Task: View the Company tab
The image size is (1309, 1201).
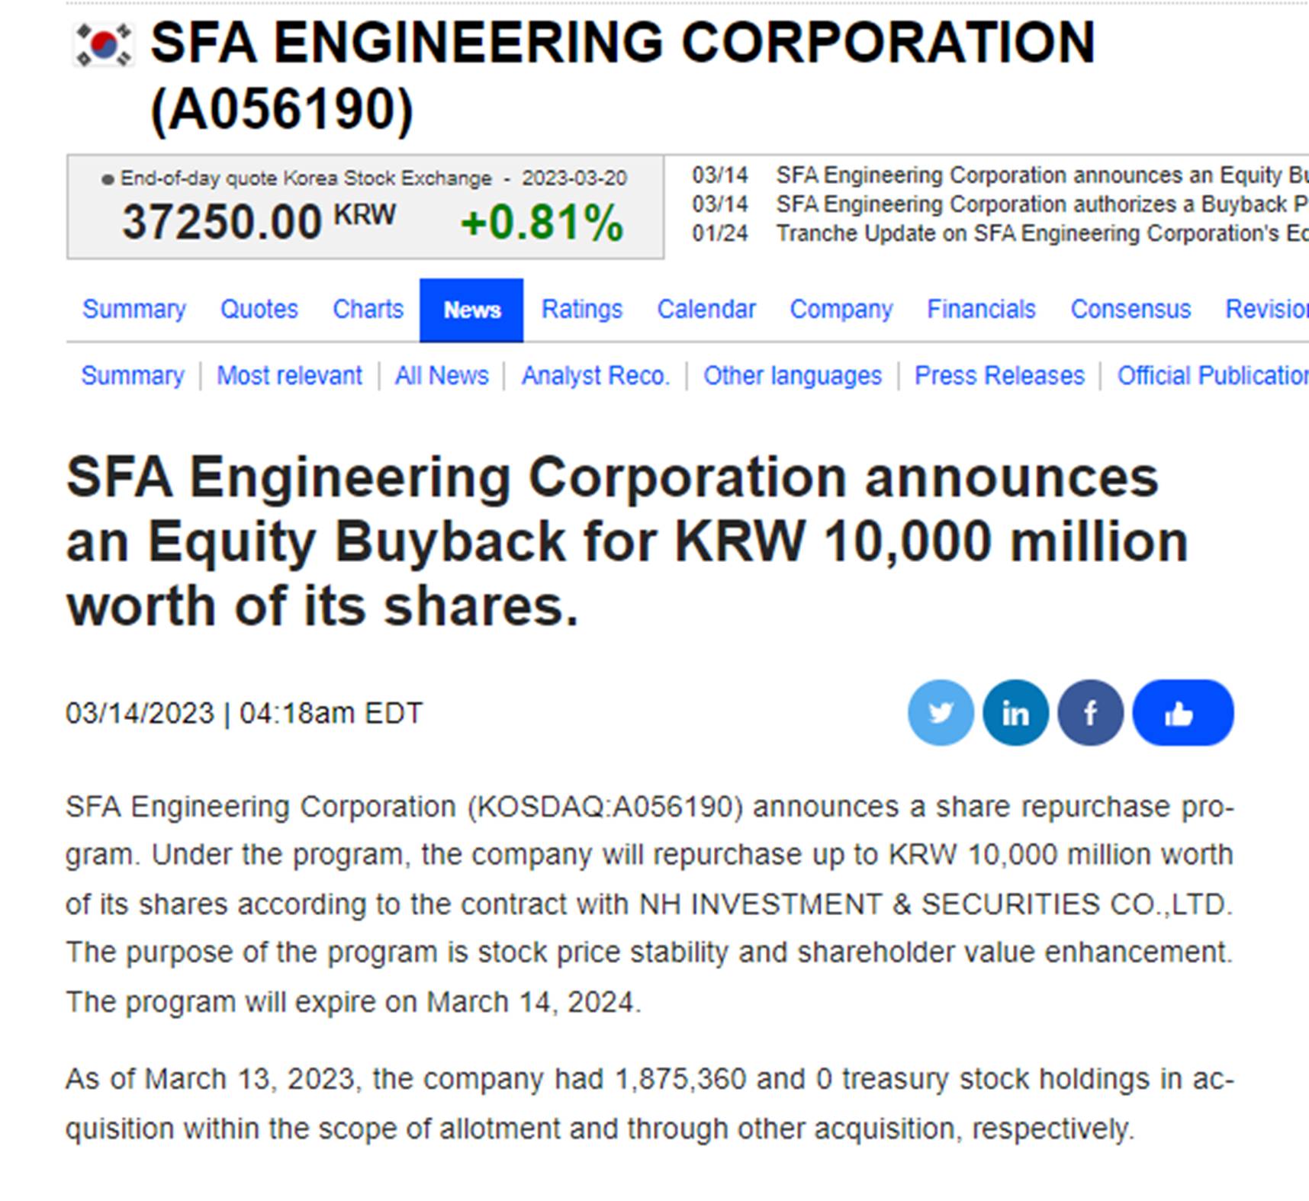Action: click(x=841, y=310)
